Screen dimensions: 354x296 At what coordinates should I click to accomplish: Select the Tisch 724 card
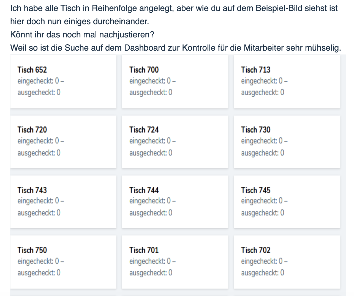[x=175, y=142]
